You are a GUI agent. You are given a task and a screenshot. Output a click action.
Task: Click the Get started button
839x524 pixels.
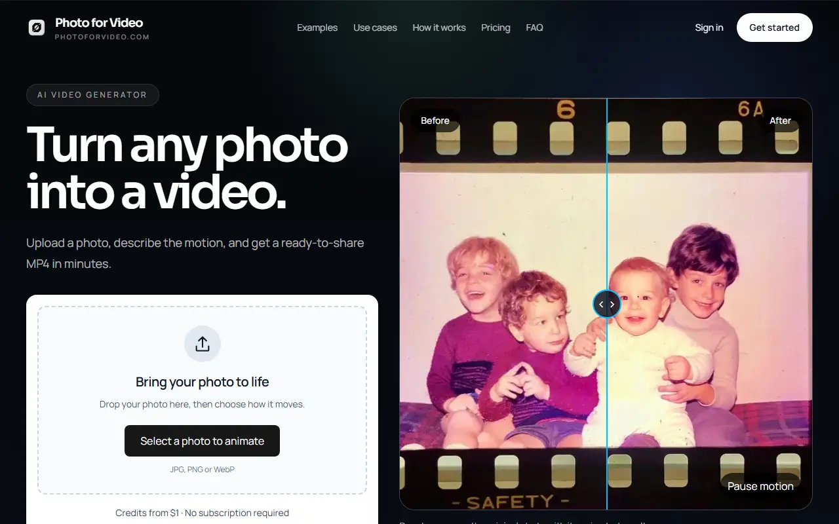[x=774, y=28]
